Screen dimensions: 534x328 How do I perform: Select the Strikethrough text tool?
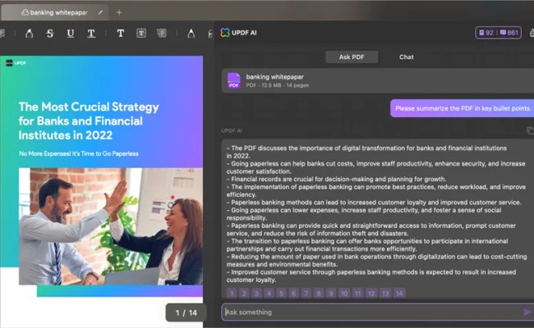click(50, 34)
